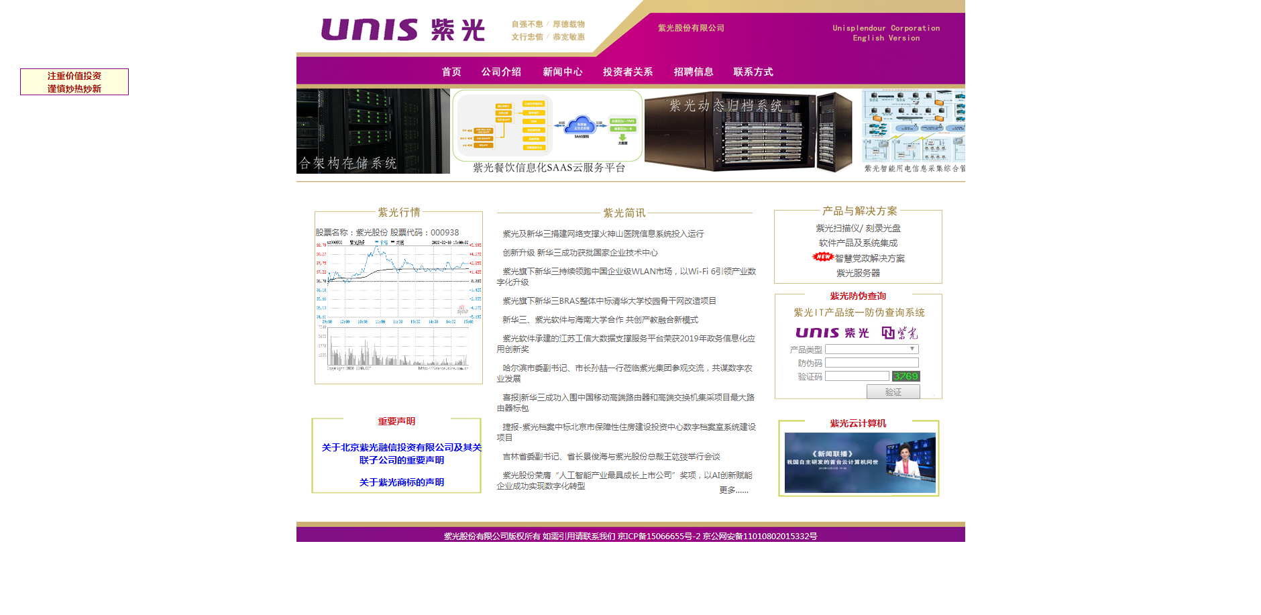Open news 捷报-紫光档案中标北京市保障性住房

pyautogui.click(x=626, y=433)
